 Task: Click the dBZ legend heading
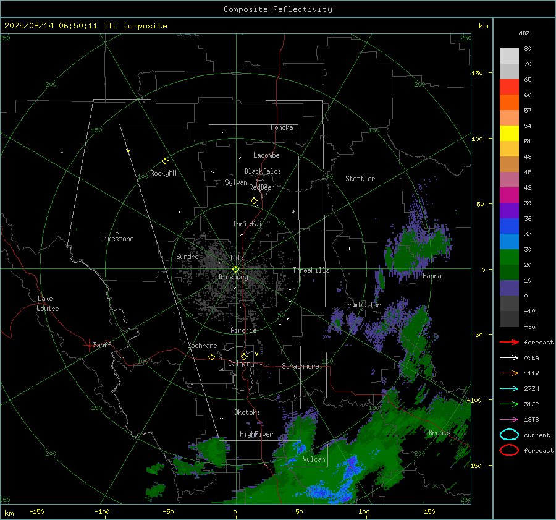pos(524,33)
